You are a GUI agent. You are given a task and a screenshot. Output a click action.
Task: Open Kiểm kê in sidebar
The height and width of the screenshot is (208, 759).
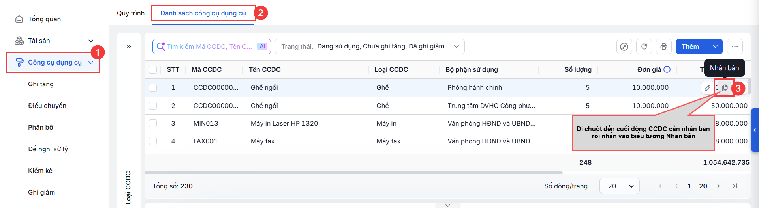click(40, 171)
